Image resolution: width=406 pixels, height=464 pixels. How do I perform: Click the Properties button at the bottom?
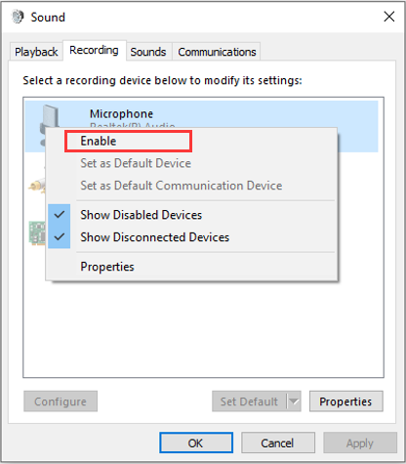coord(345,401)
